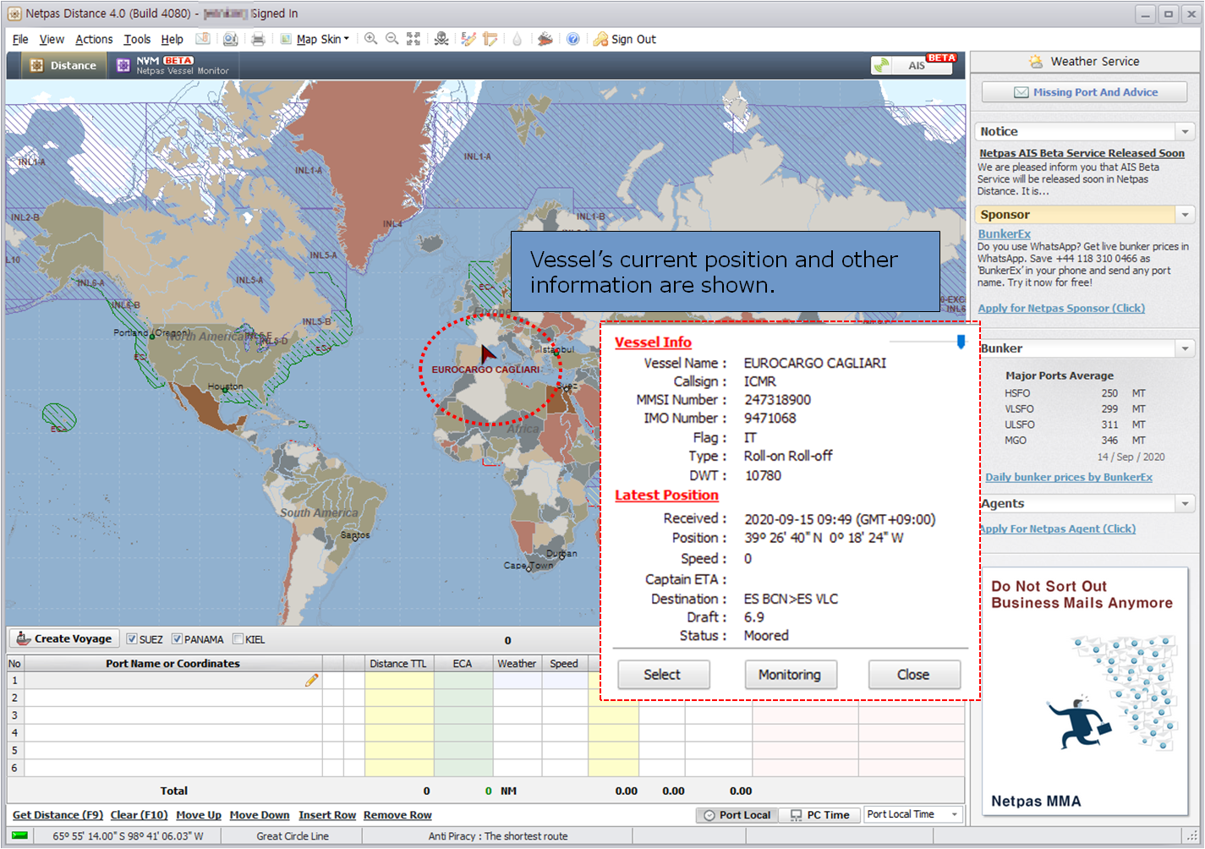Click the EUROCARGO CAGLIARI vessel label on map

point(485,370)
